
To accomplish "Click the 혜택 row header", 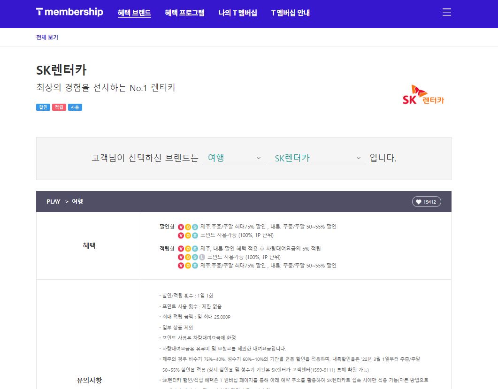I will [89, 245].
